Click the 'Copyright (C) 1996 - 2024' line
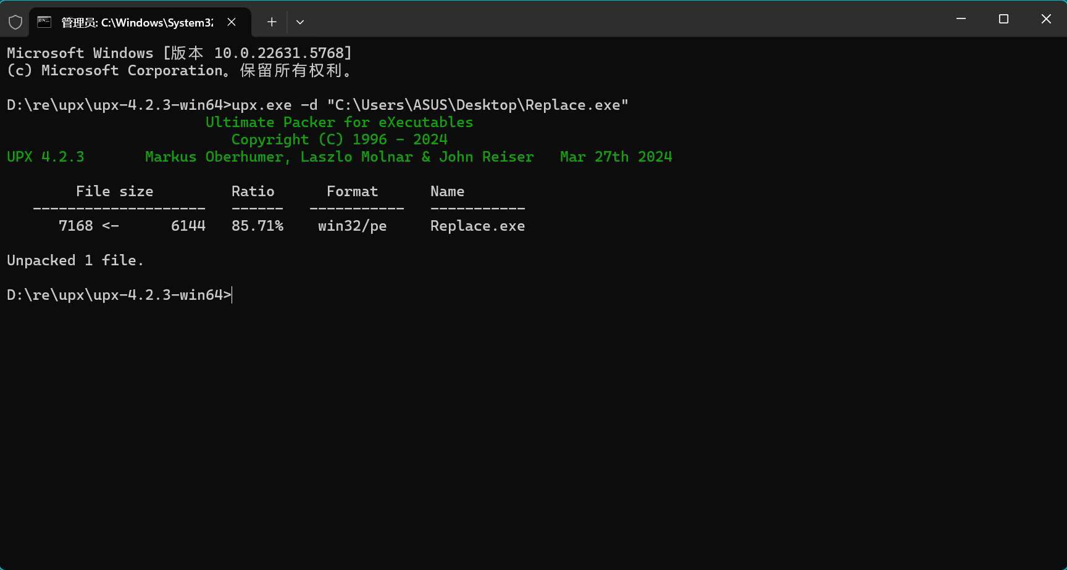The image size is (1067, 570). tap(340, 139)
